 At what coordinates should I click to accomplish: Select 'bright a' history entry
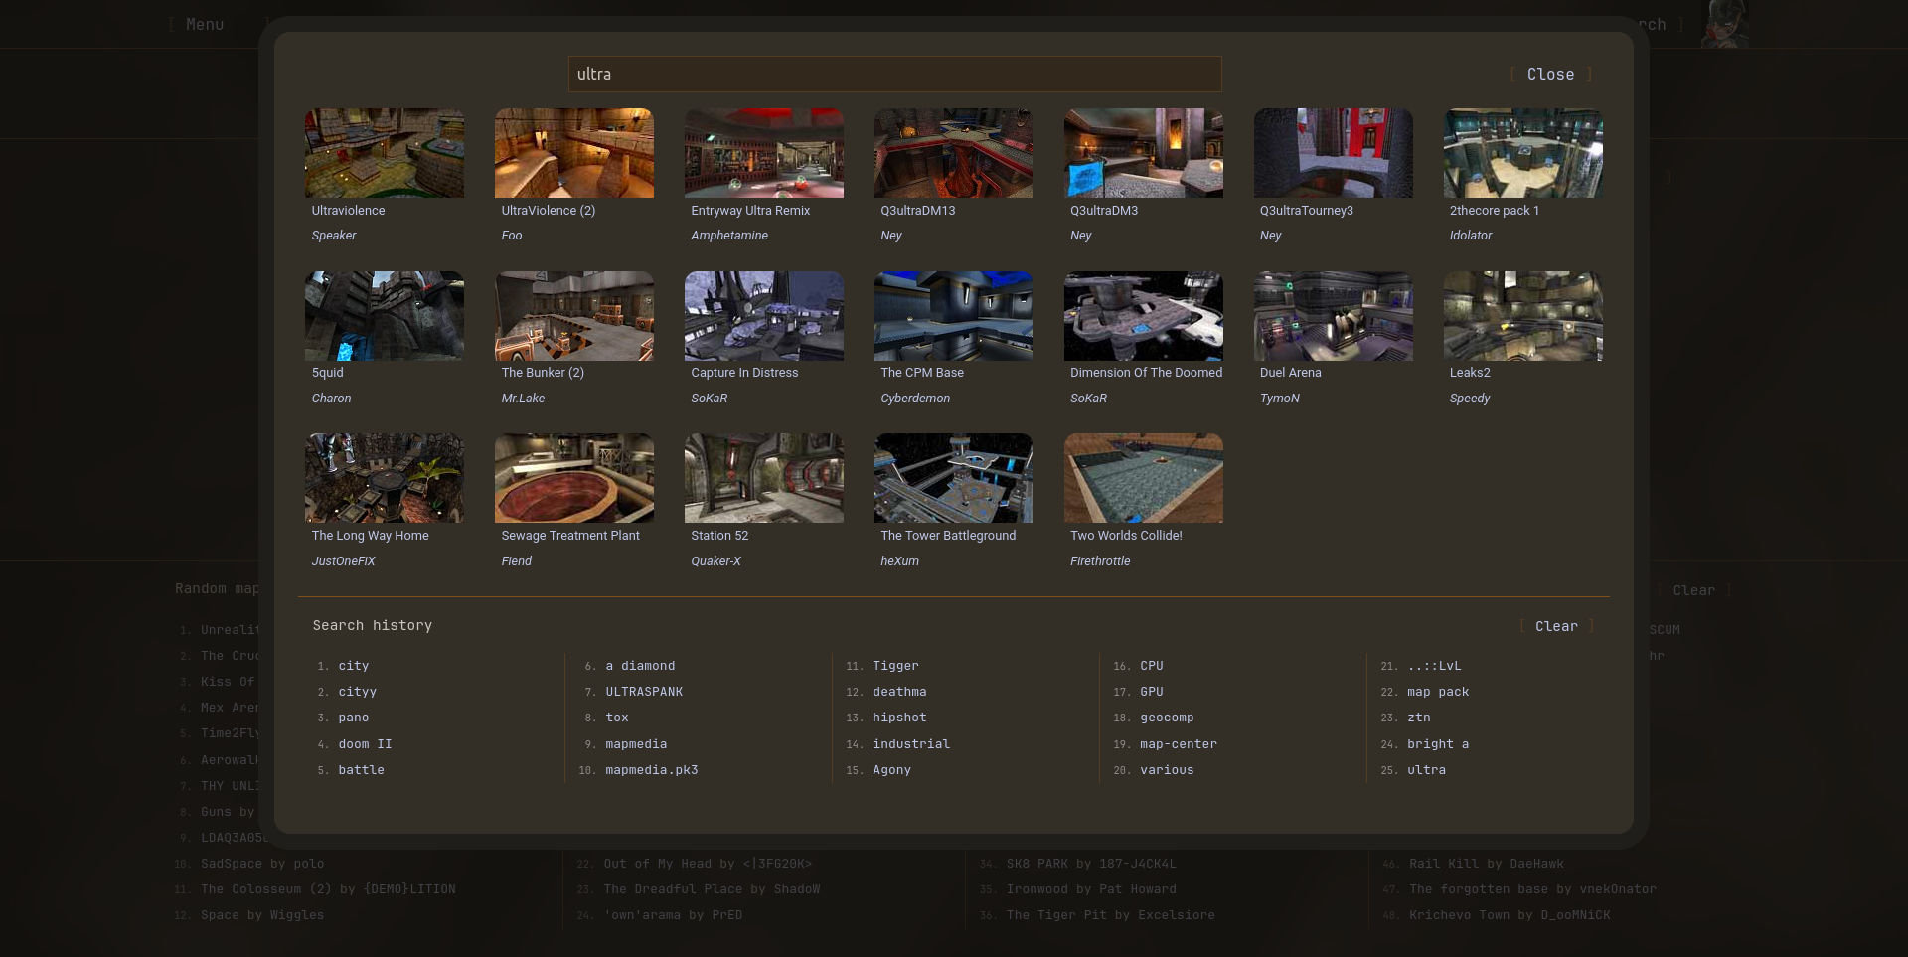1438,744
